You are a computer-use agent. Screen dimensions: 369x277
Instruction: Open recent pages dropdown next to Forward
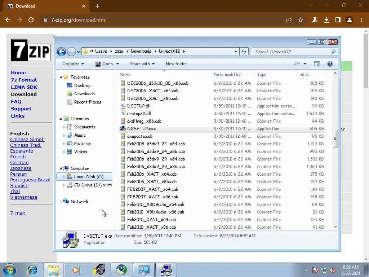point(79,52)
